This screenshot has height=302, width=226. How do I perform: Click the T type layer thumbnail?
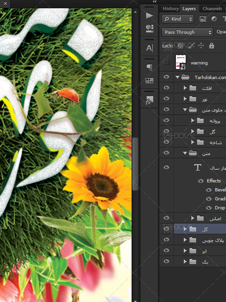coord(197,167)
